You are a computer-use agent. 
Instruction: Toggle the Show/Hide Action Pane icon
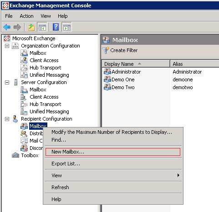point(67,27)
